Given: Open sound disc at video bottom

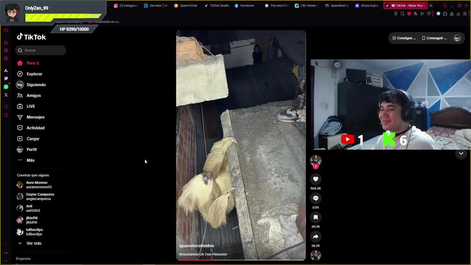Looking at the screenshot, I should pyautogui.click(x=315, y=255).
